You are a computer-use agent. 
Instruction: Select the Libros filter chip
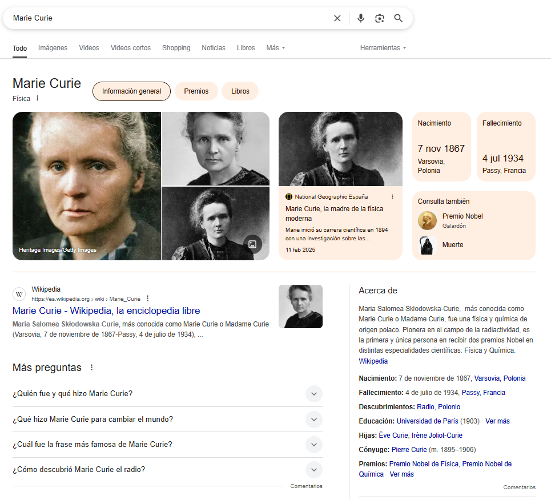[240, 91]
